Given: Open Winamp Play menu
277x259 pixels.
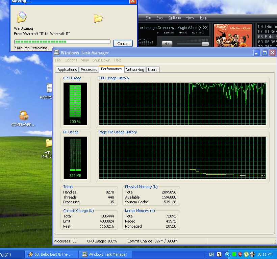Looking at the screenshot, I should coord(160,18).
